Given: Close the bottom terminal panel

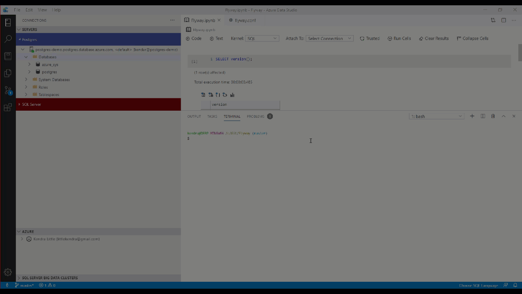Looking at the screenshot, I should coord(514,116).
